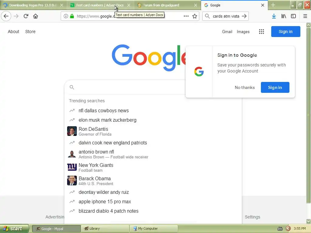The height and width of the screenshot is (233, 311).
Task: Open the system tray keyboard icon
Action: (x=280, y=229)
